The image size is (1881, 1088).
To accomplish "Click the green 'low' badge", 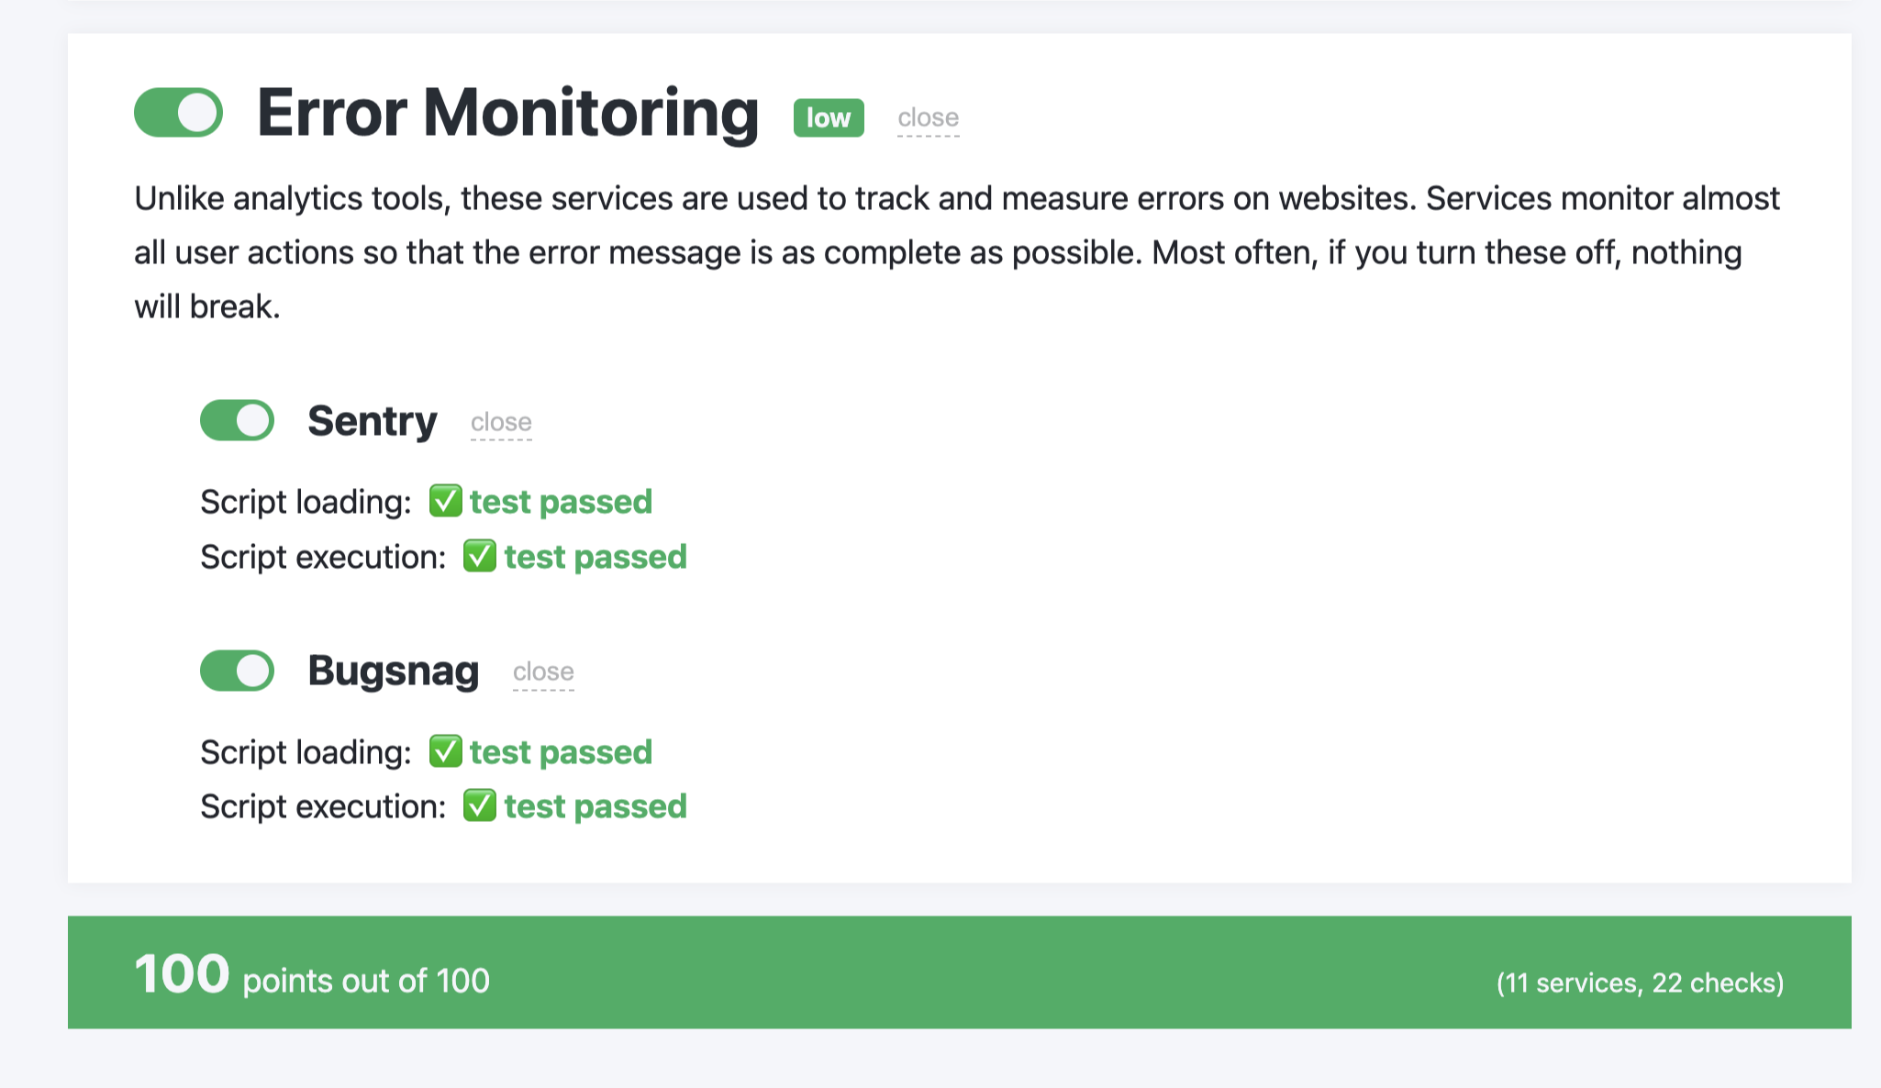I will point(829,117).
